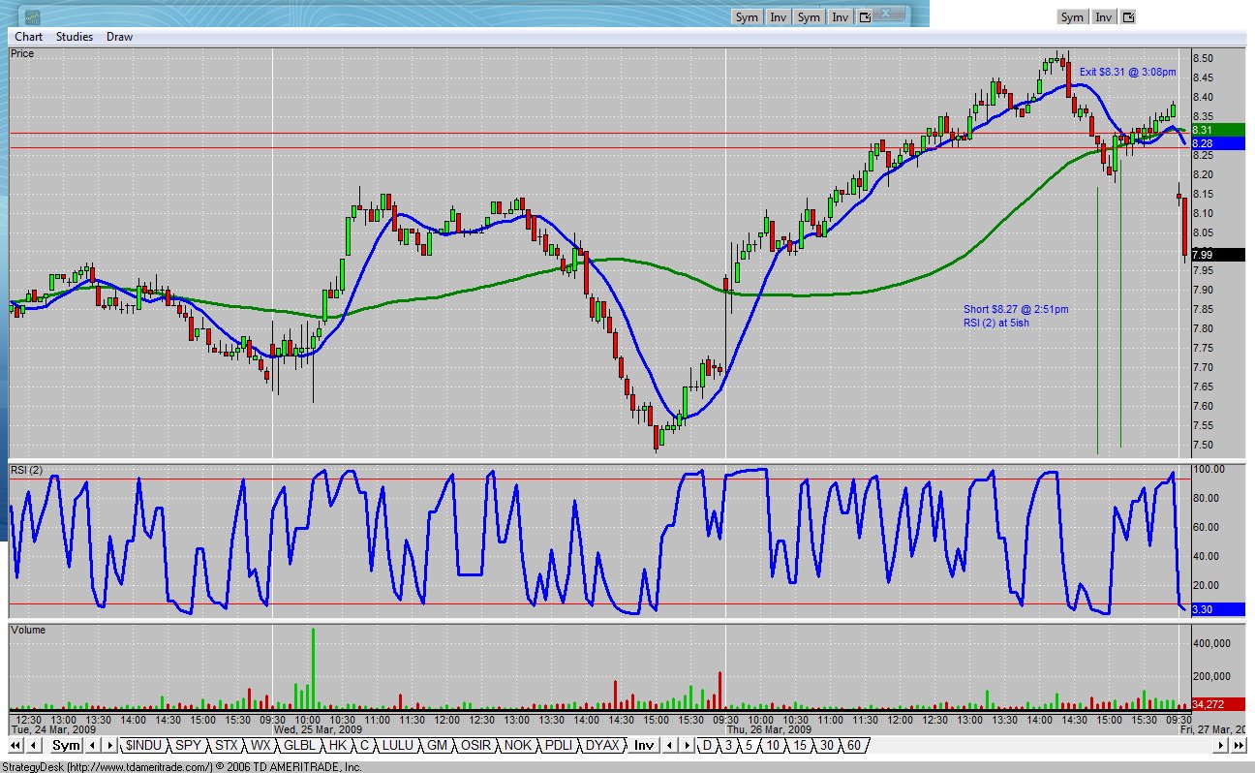Open the Chart menu
The width and height of the screenshot is (1255, 773).
click(28, 37)
